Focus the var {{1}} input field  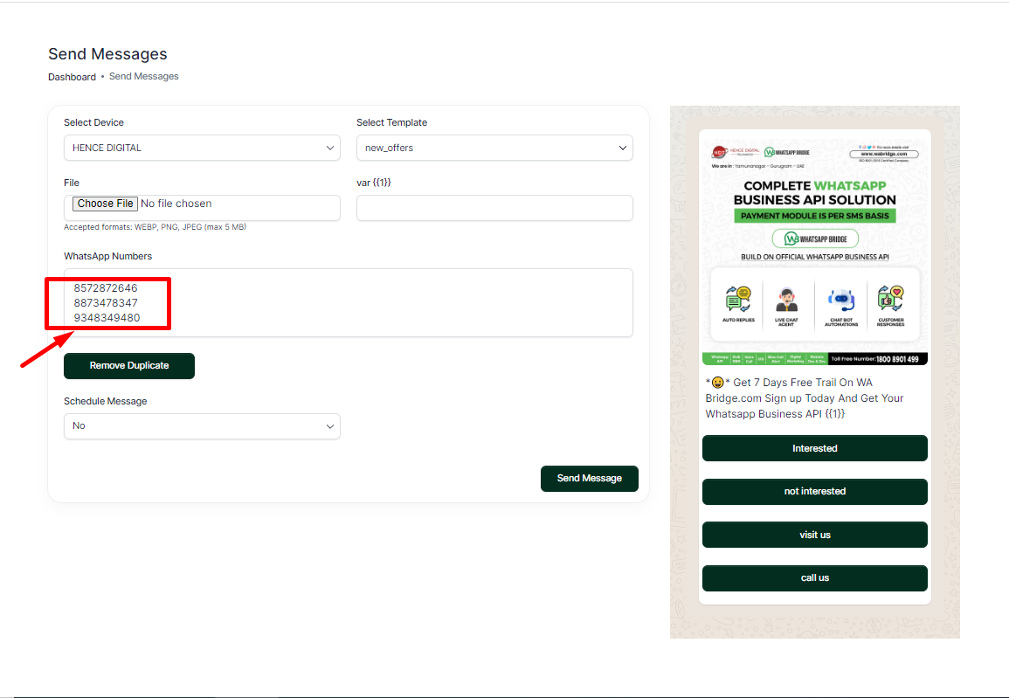(494, 208)
